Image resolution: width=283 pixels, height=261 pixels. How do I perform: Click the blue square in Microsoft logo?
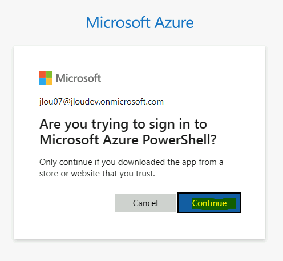(x=42, y=81)
